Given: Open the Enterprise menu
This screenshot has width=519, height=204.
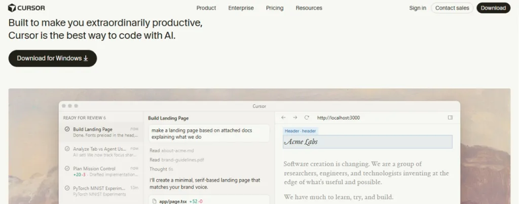Looking at the screenshot, I should pos(241,8).
